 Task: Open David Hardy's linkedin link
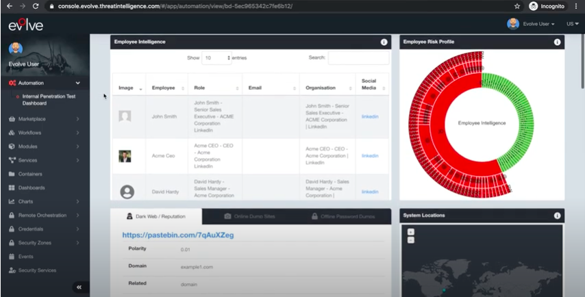370,192
